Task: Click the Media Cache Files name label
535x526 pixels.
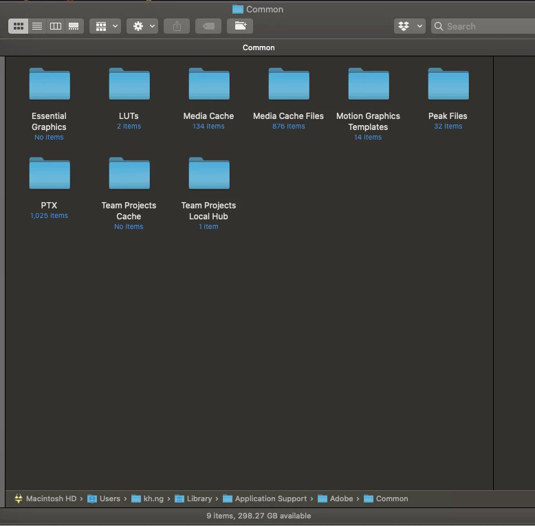Action: coord(288,116)
